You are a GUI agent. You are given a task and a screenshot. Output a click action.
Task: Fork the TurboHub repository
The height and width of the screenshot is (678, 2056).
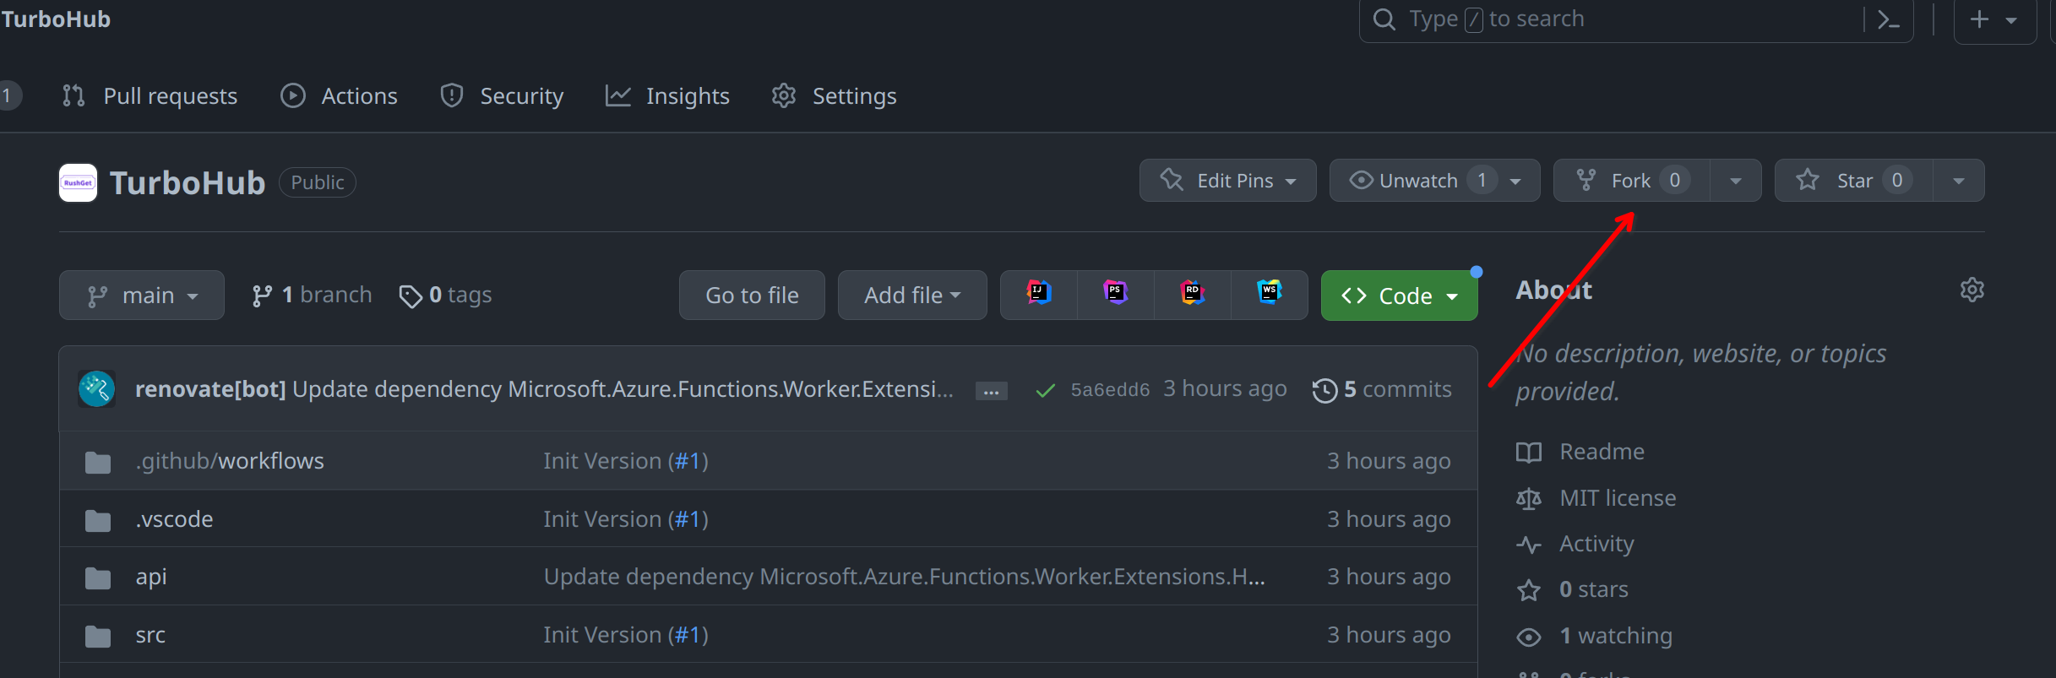pos(1632,181)
